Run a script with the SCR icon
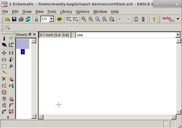The width and height of the screenshot is (182, 128). click(68, 19)
